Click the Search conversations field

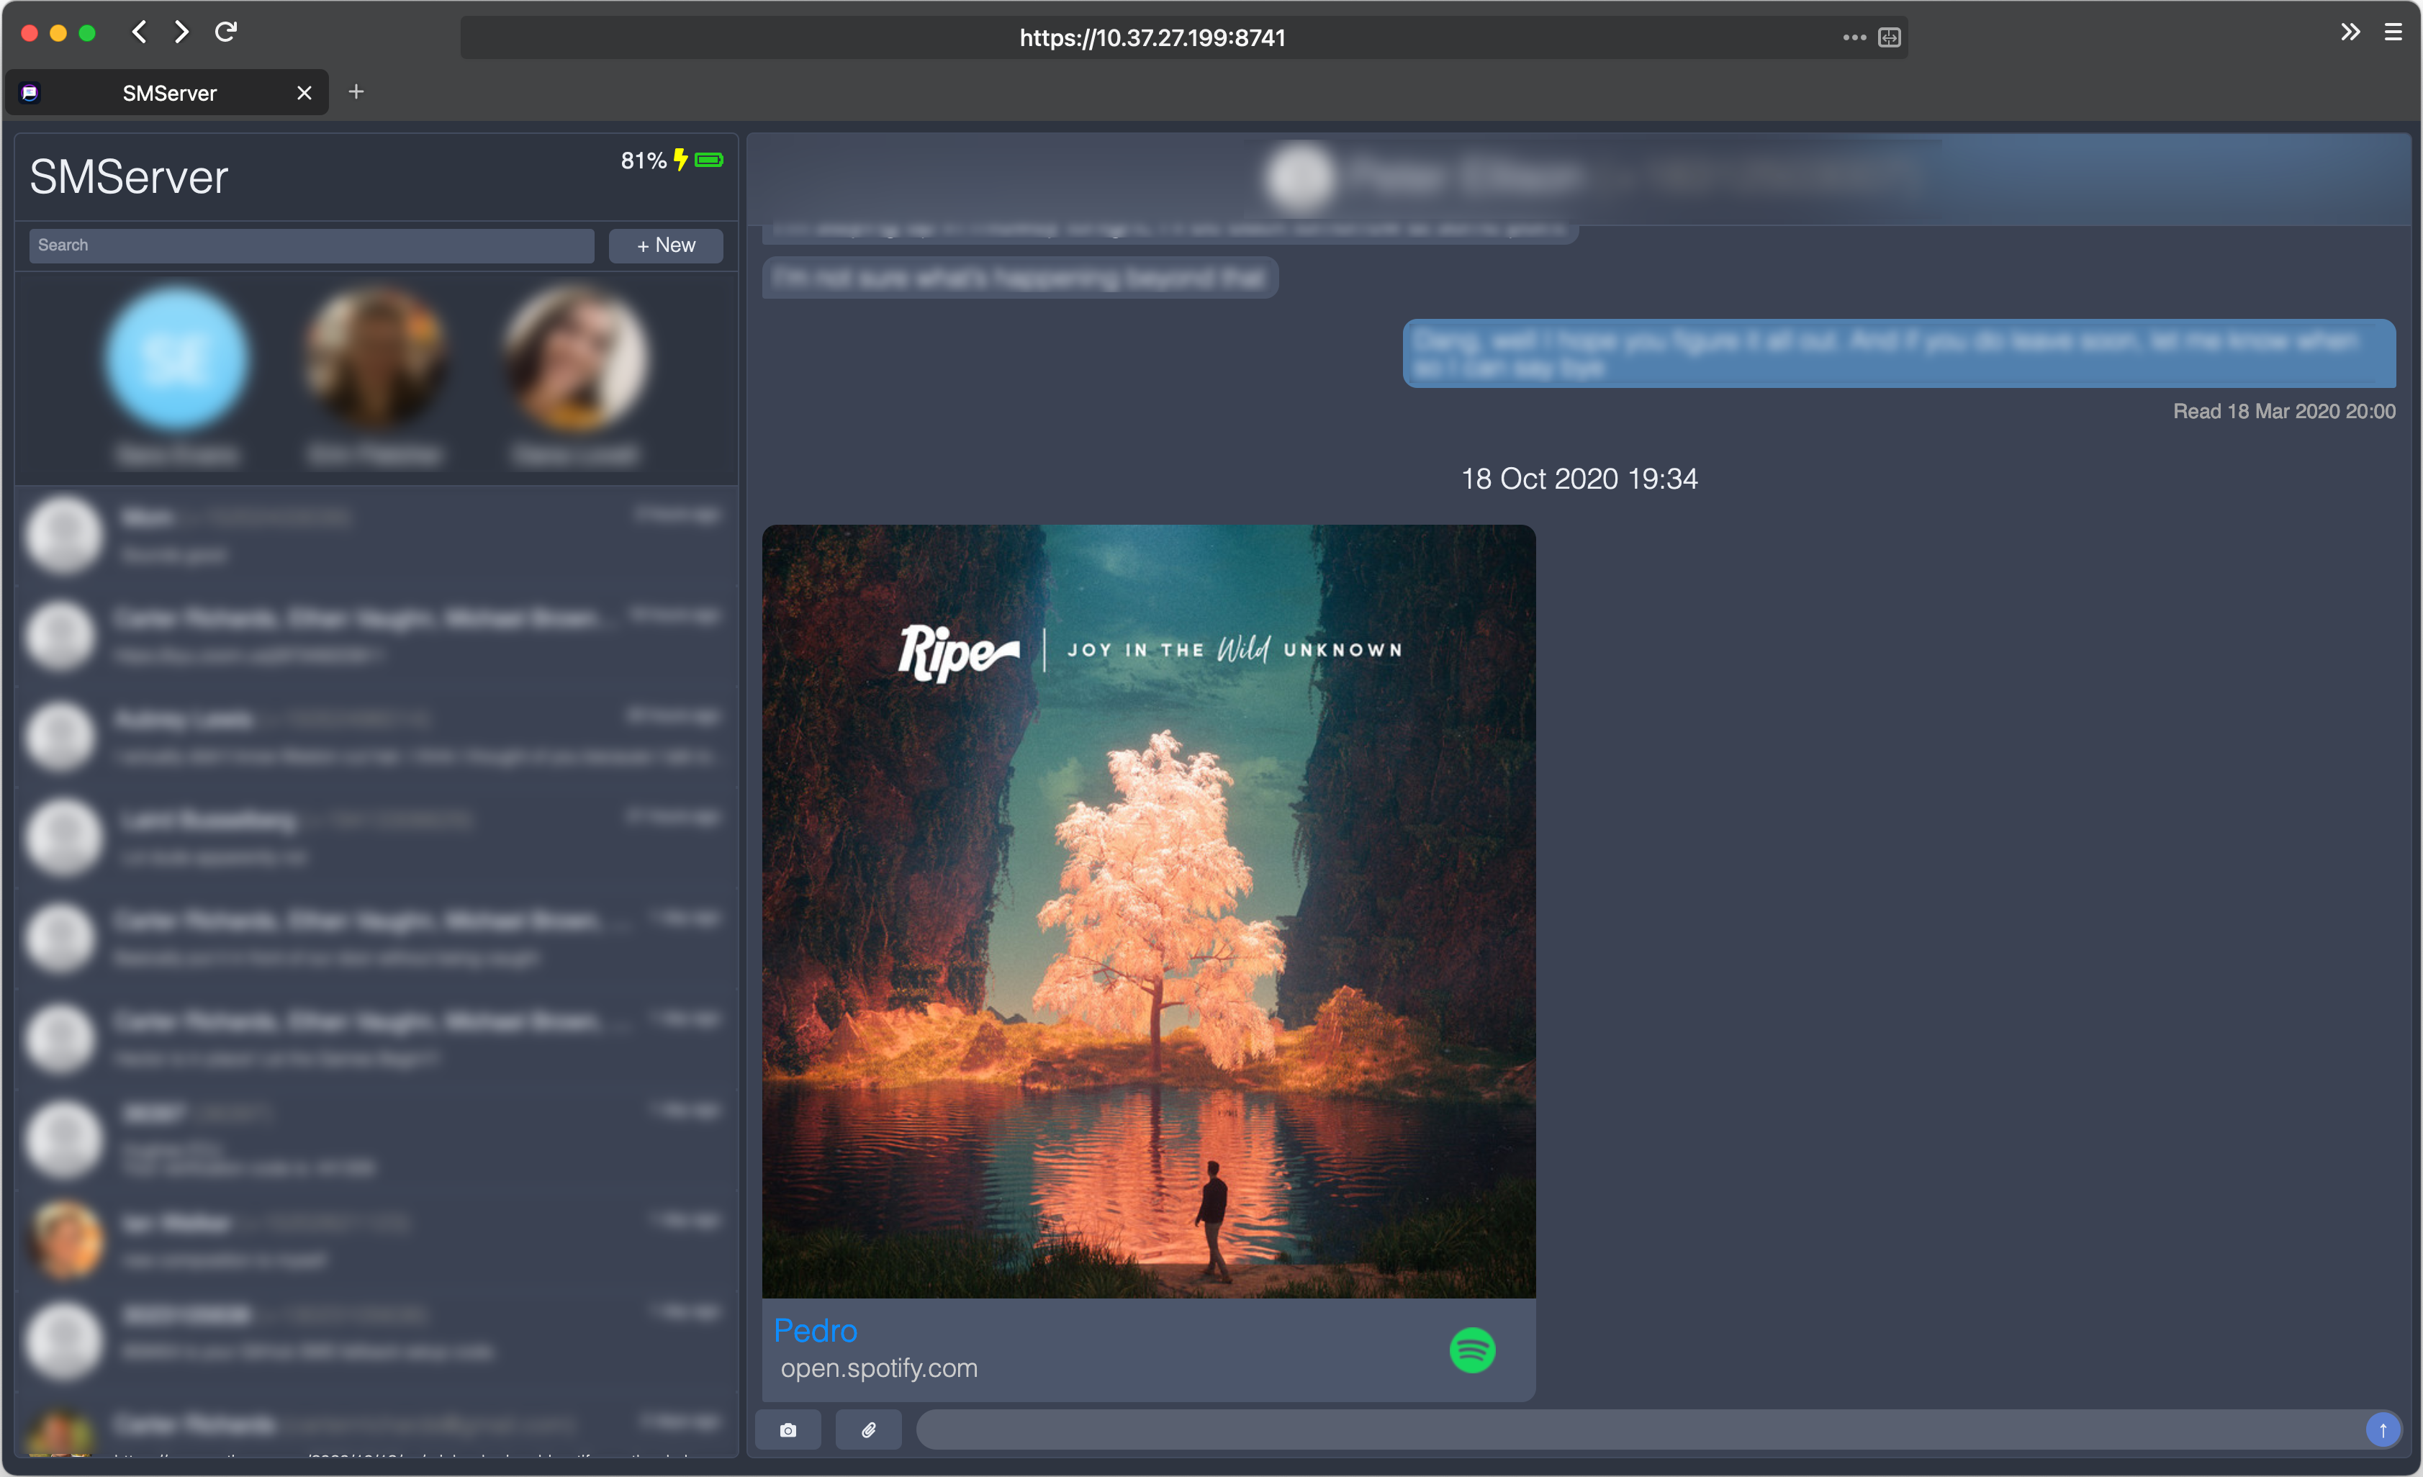tap(311, 245)
